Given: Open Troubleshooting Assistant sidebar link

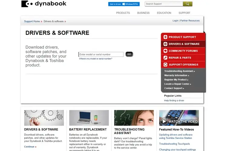Looking at the screenshot, I should pos(179,71).
